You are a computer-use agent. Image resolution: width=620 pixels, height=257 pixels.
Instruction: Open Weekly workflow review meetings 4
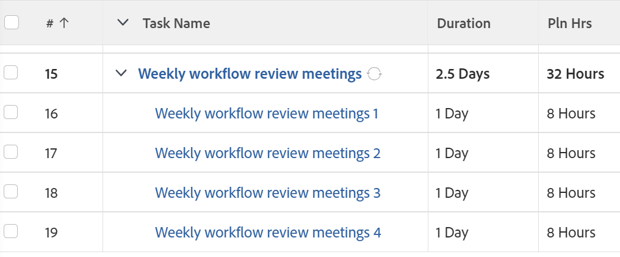click(x=268, y=233)
